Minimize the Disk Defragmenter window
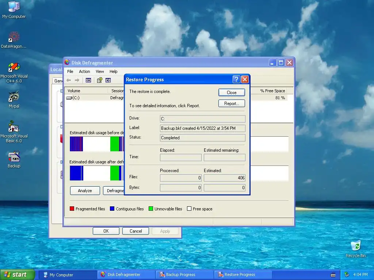The height and width of the screenshot is (280, 374). (x=272, y=63)
